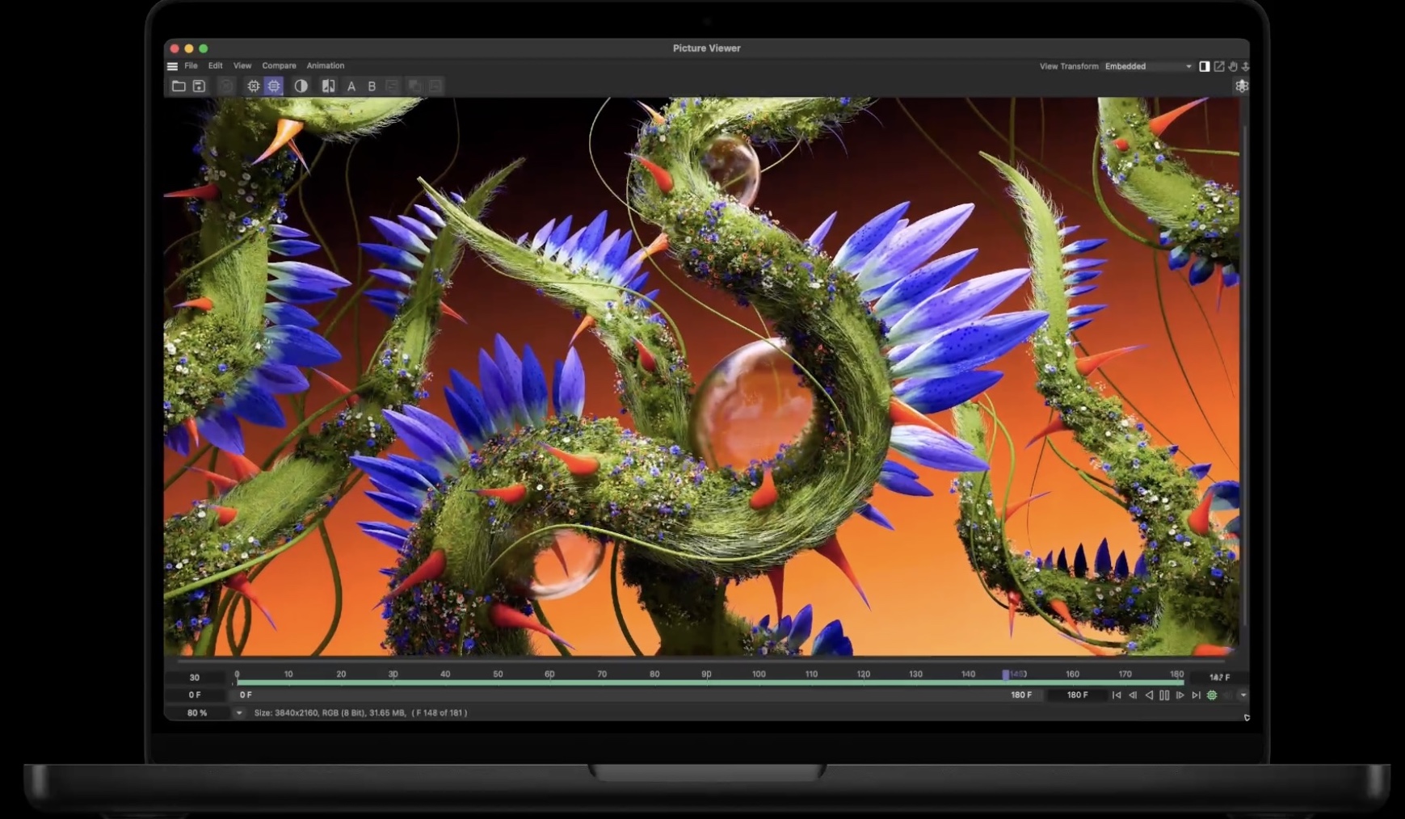Click the image size status text
This screenshot has width=1405, height=819.
[360, 712]
